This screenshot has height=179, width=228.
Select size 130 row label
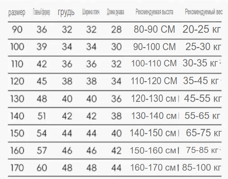click(17, 99)
